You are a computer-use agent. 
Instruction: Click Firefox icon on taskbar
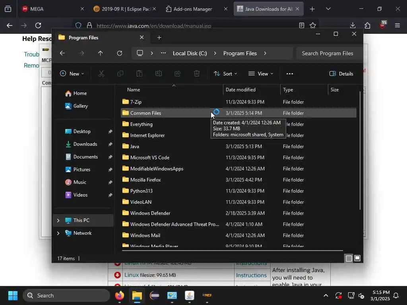119,295
